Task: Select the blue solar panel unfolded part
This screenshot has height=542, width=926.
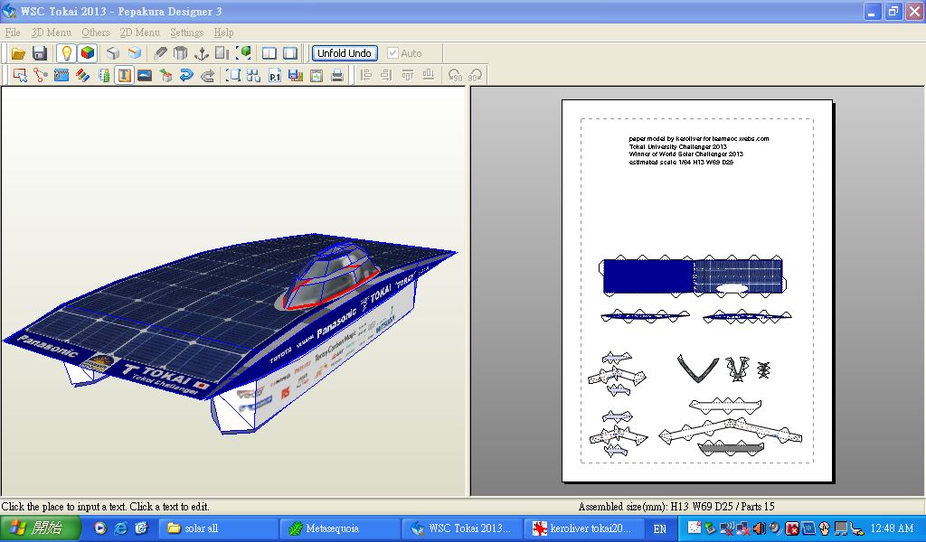Action: (692, 276)
